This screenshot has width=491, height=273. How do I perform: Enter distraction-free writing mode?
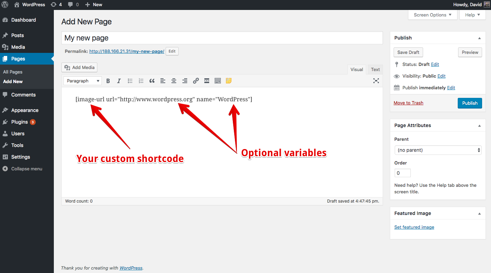point(376,81)
